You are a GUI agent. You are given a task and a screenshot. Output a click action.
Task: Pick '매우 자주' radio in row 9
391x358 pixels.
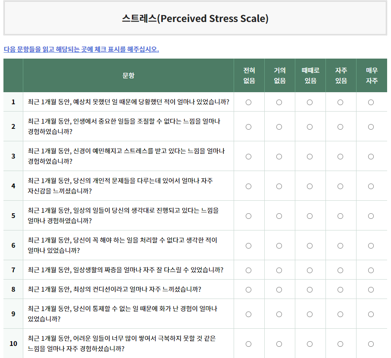click(x=371, y=314)
